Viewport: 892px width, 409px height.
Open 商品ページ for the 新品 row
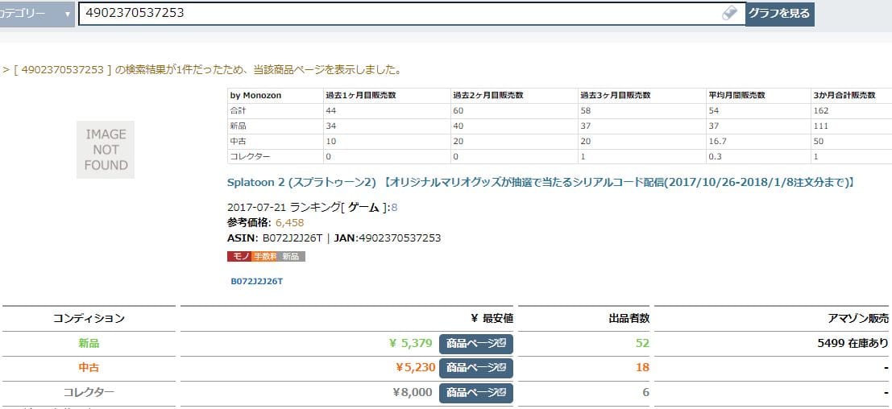[475, 344]
